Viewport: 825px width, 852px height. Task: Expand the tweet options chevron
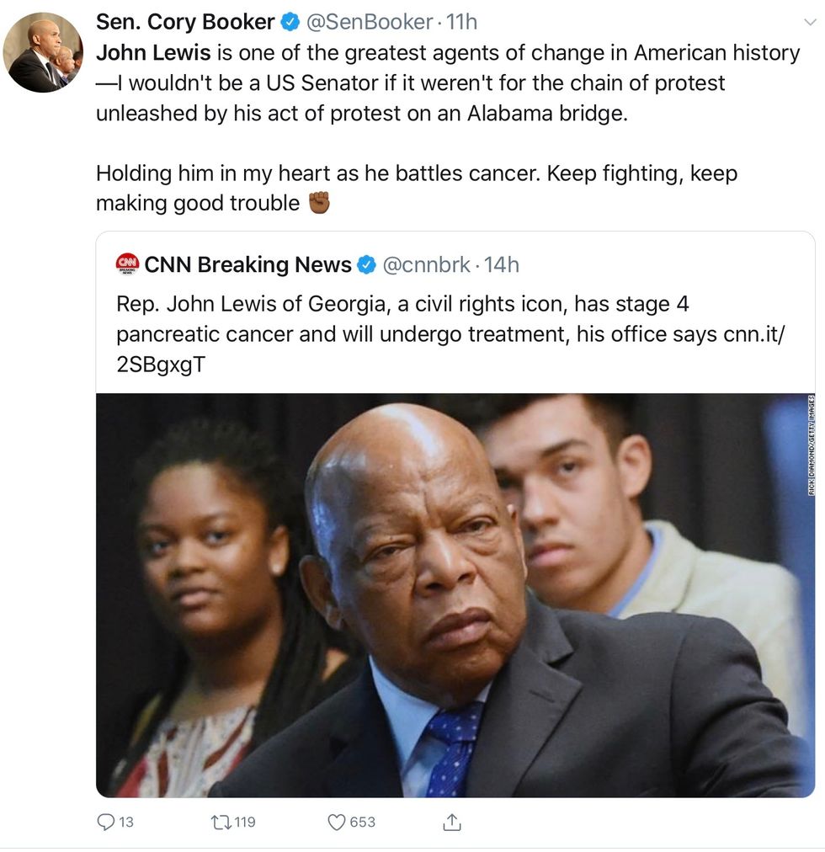tap(809, 22)
